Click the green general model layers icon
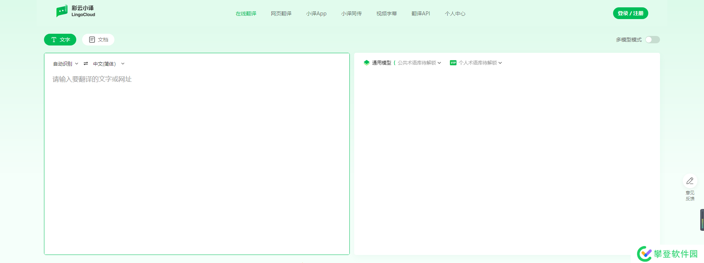This screenshot has height=263, width=704. point(366,63)
